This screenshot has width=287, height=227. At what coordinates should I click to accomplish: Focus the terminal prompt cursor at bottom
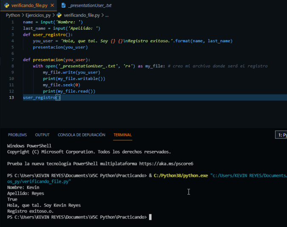[x=151, y=217]
